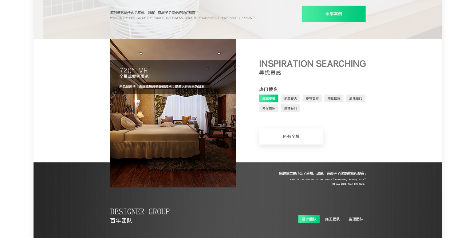Click the DESIGNER GROUP heading

tap(140, 212)
